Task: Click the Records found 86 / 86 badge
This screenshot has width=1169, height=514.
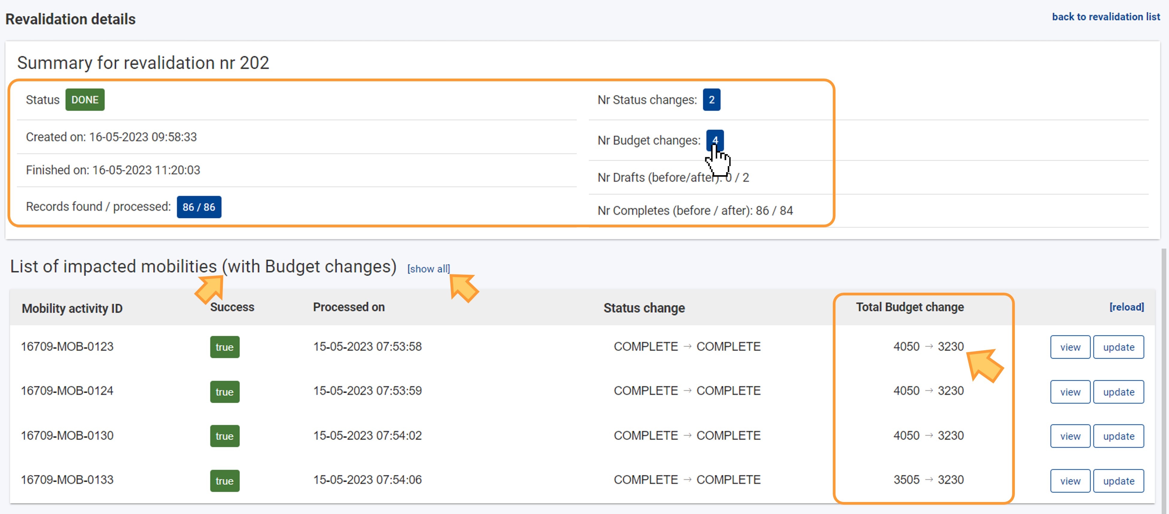Action: [199, 207]
